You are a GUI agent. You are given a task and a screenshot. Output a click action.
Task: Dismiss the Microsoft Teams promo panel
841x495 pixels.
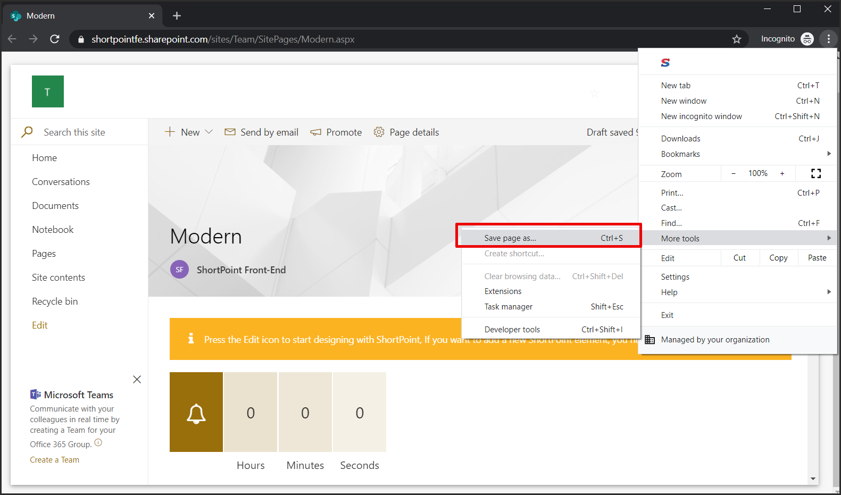(x=137, y=379)
